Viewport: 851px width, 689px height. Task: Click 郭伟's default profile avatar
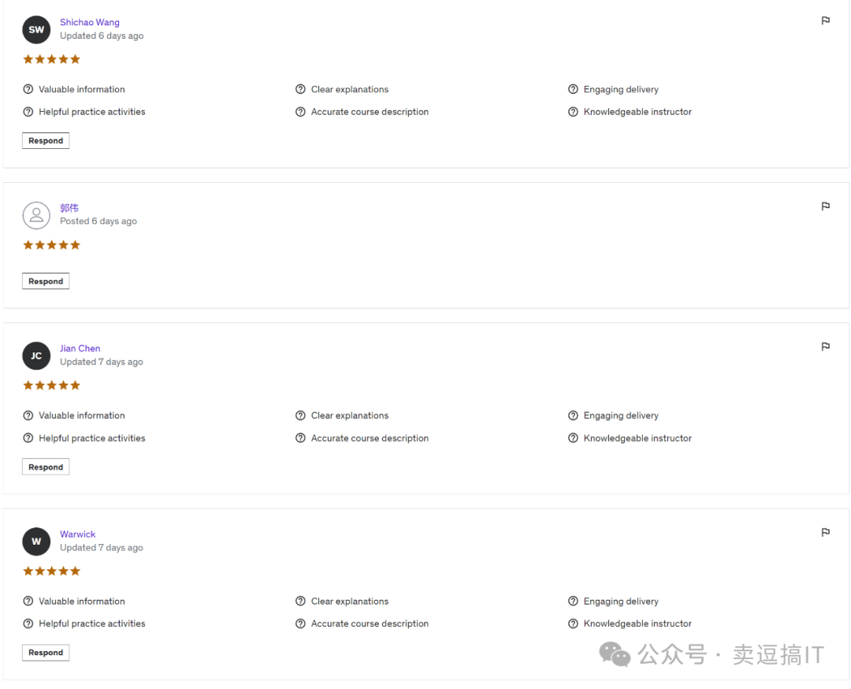click(x=36, y=215)
